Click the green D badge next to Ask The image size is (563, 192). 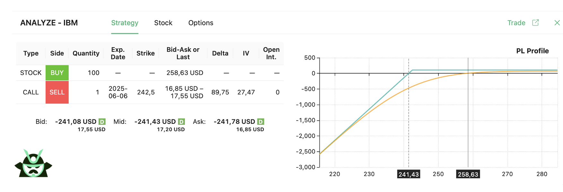[x=261, y=122]
